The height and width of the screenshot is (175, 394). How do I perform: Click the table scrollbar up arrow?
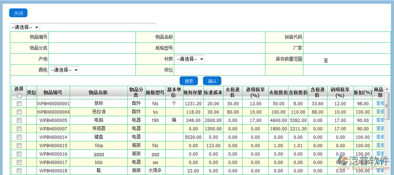click(387, 89)
